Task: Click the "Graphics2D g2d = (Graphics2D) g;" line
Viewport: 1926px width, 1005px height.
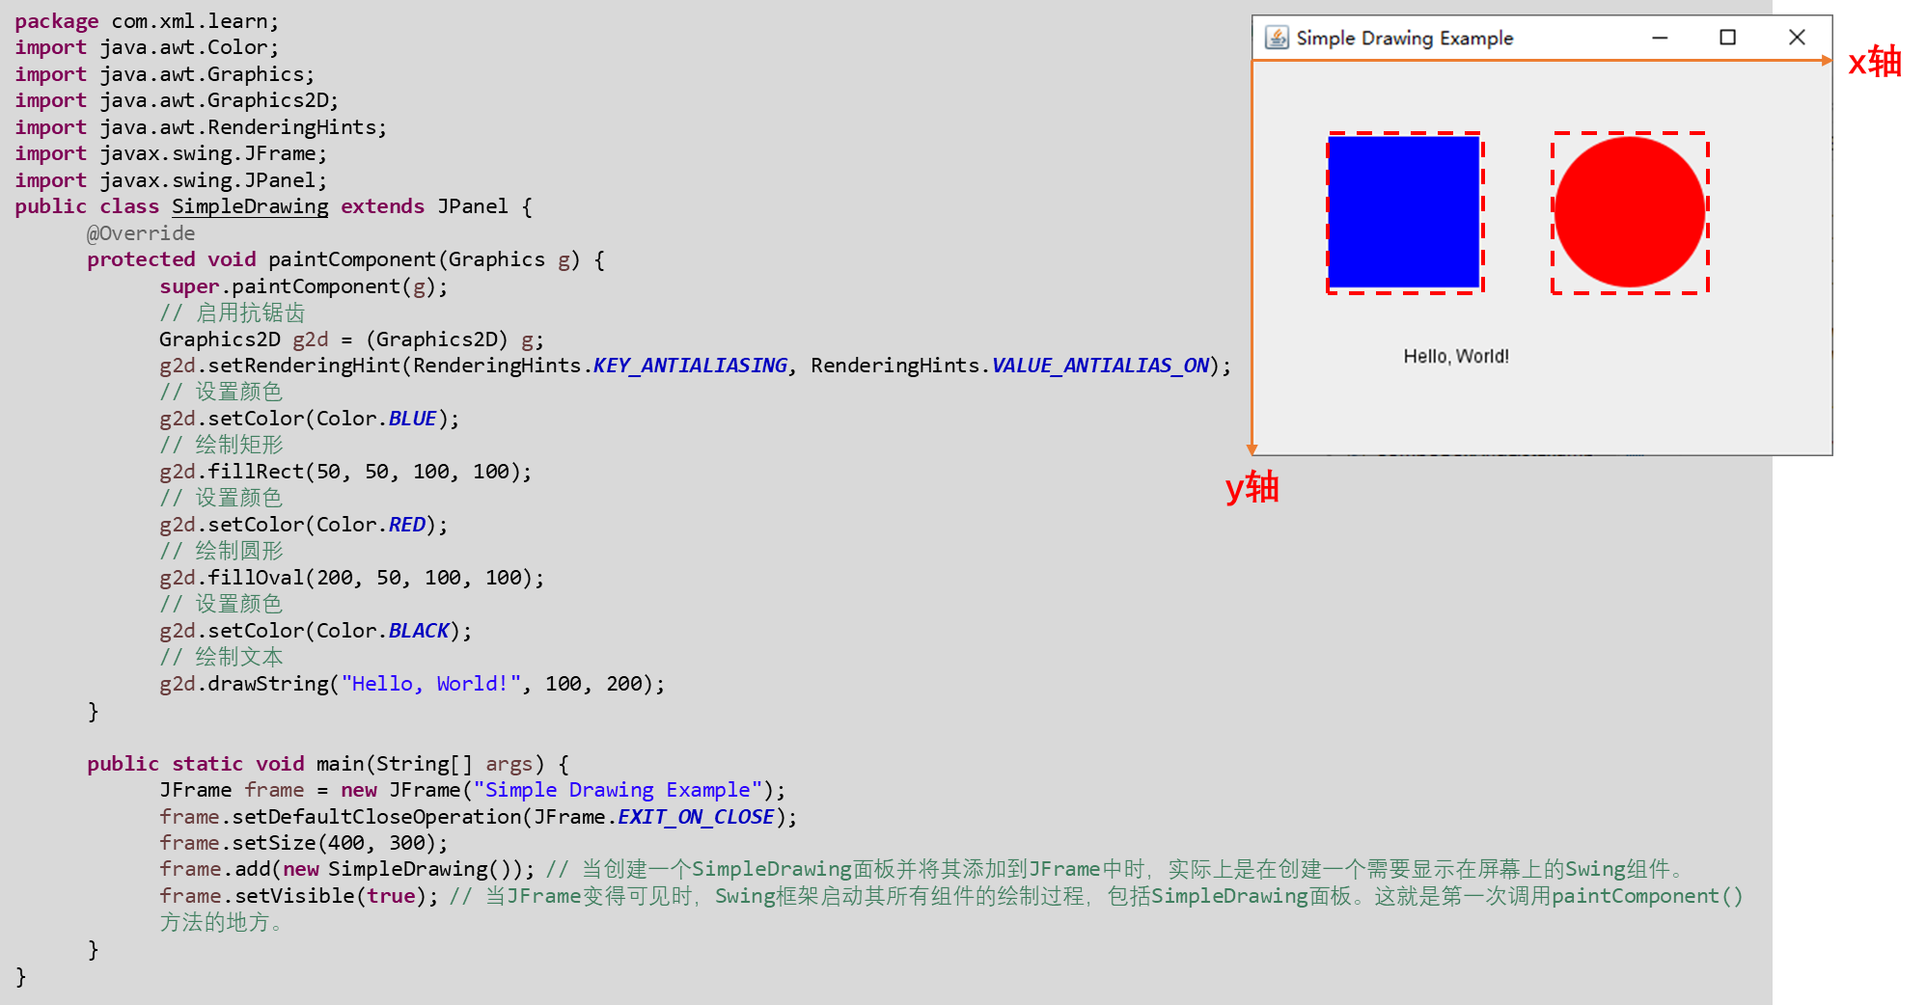Action: pos(351,340)
